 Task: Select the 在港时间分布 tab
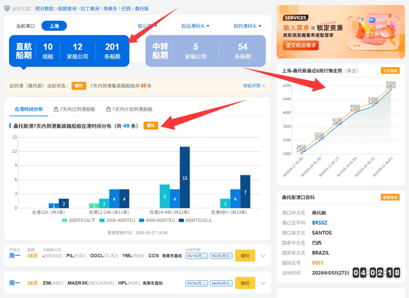click(x=29, y=109)
